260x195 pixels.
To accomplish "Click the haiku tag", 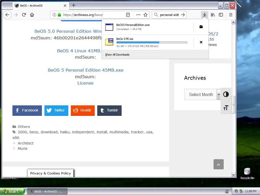I will point(65,132).
